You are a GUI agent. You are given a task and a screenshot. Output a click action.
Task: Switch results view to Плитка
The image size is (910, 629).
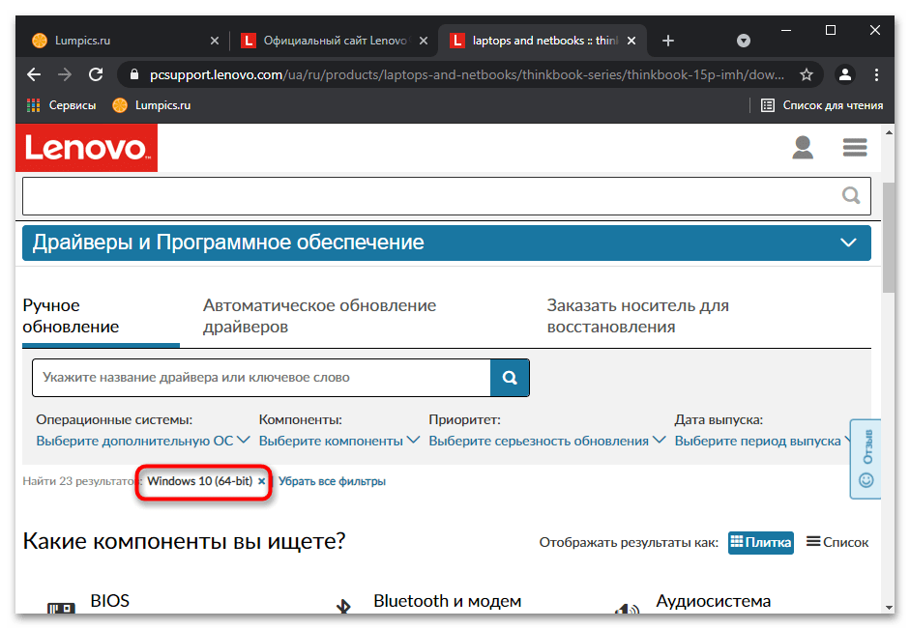761,543
